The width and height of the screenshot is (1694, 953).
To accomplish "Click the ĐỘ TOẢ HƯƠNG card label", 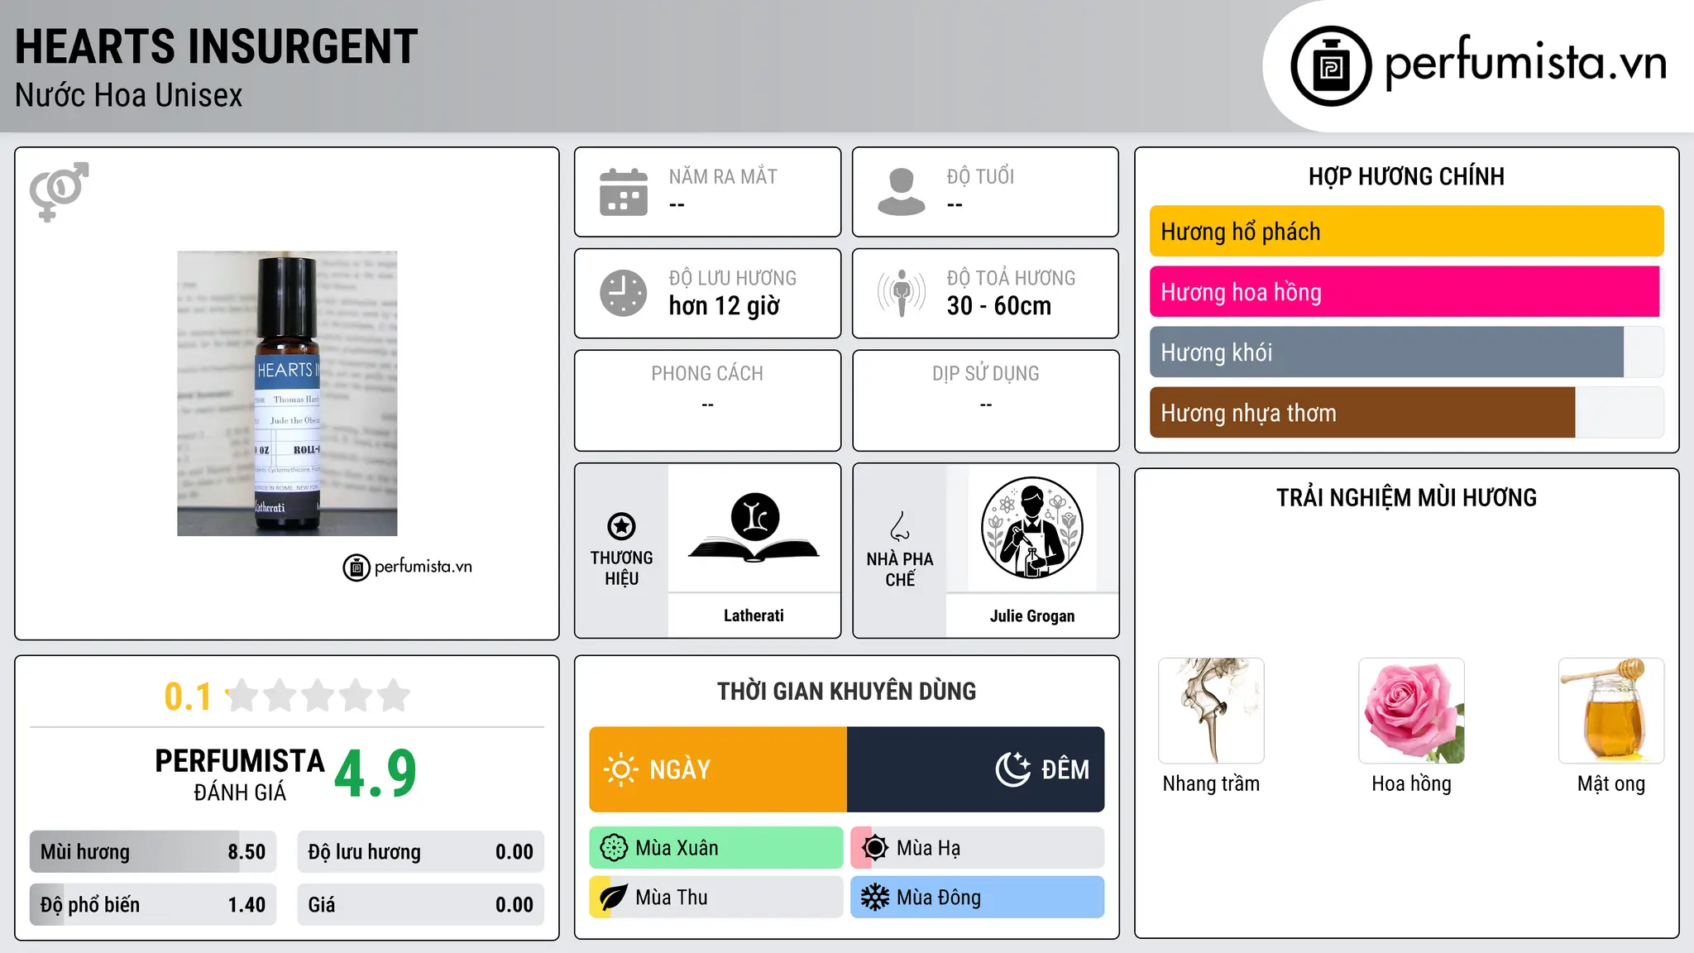I will tap(1011, 279).
